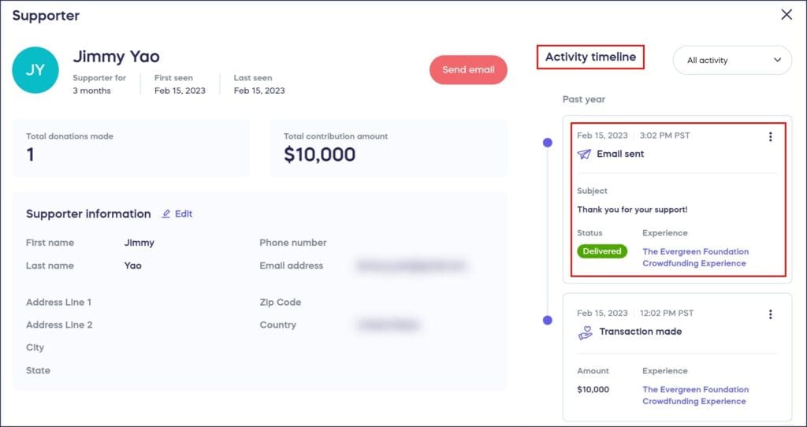Click the JY avatar circle
The image size is (807, 427).
click(x=35, y=70)
